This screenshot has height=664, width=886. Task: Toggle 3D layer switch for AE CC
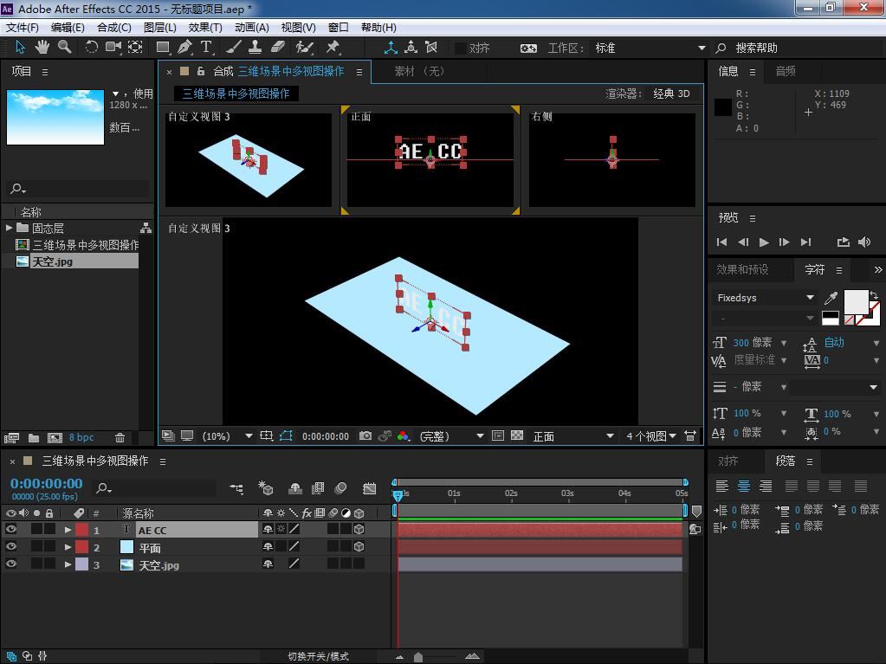pos(359,529)
